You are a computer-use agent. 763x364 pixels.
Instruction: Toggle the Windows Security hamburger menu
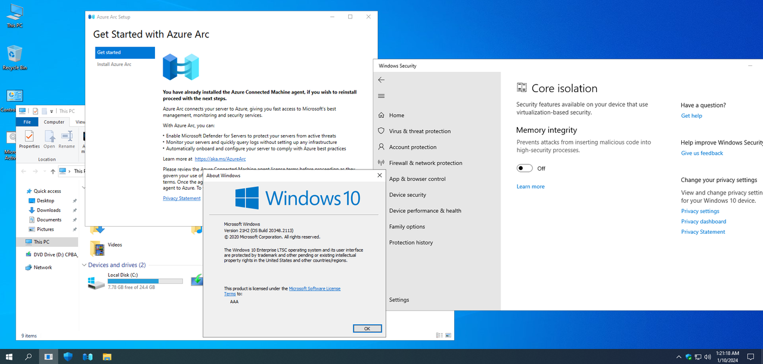pos(381,96)
